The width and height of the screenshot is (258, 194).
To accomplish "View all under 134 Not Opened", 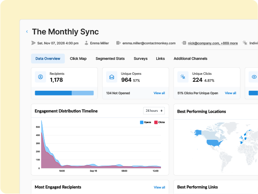I will [159, 93].
